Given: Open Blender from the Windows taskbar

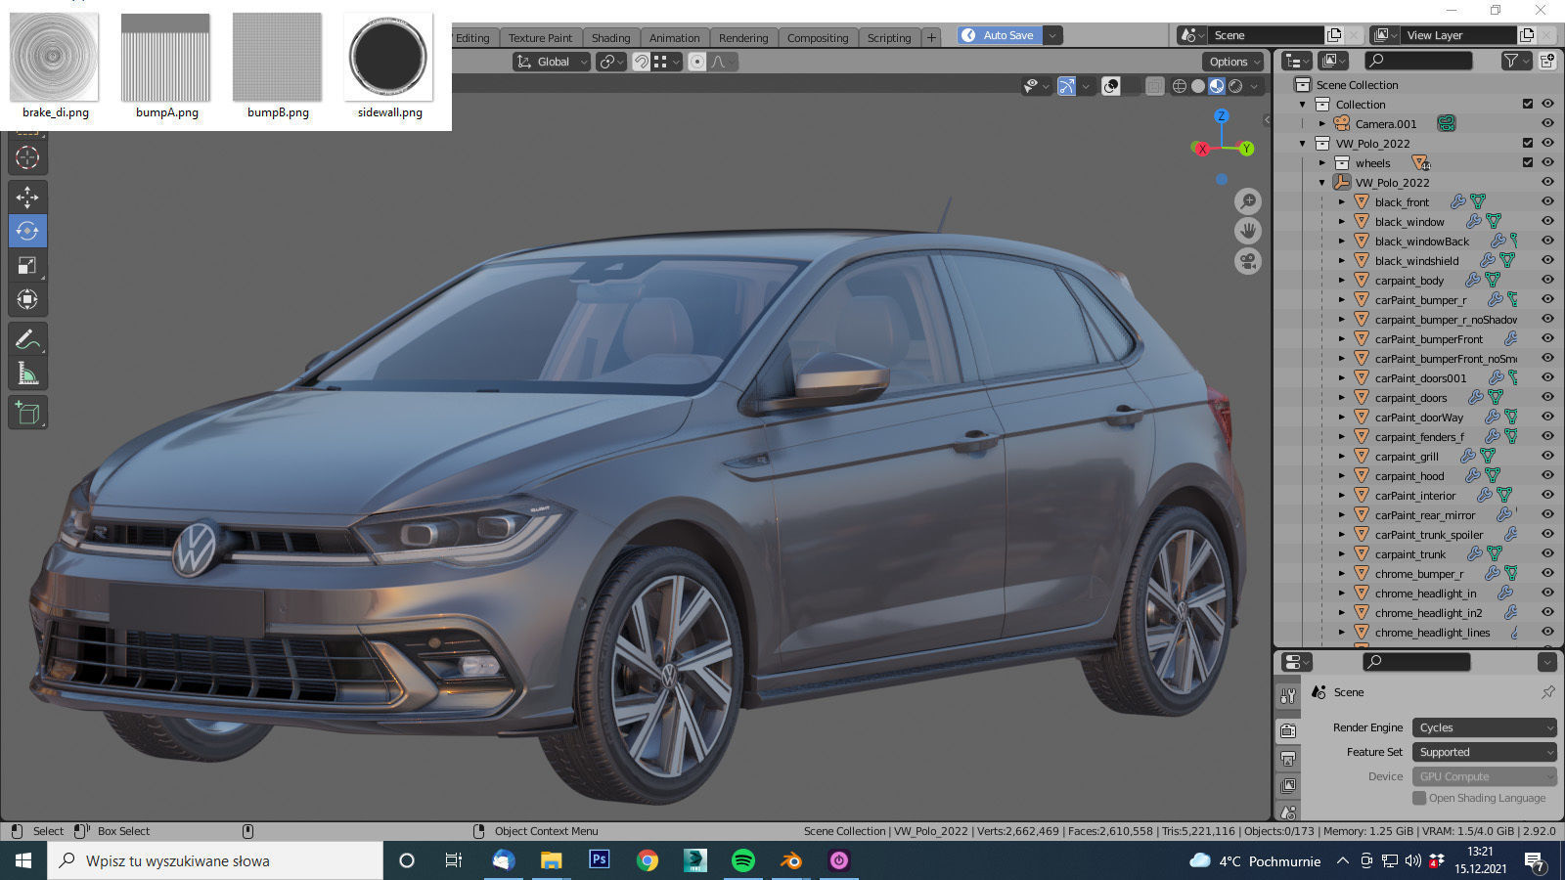Looking at the screenshot, I should click(x=791, y=860).
